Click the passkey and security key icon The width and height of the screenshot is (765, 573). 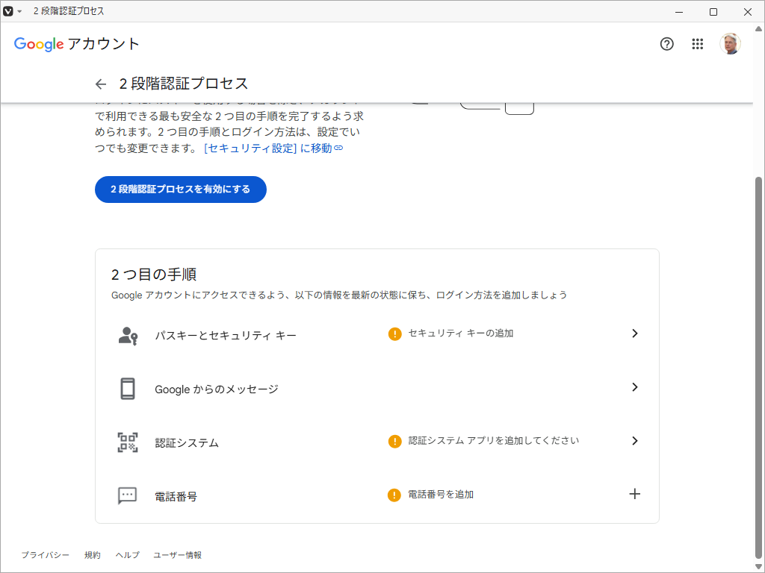tap(128, 335)
